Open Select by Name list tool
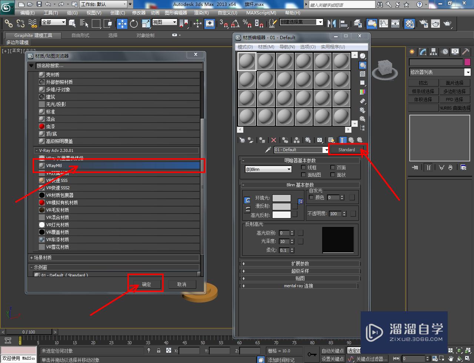The height and width of the screenshot is (363, 474). click(84, 24)
